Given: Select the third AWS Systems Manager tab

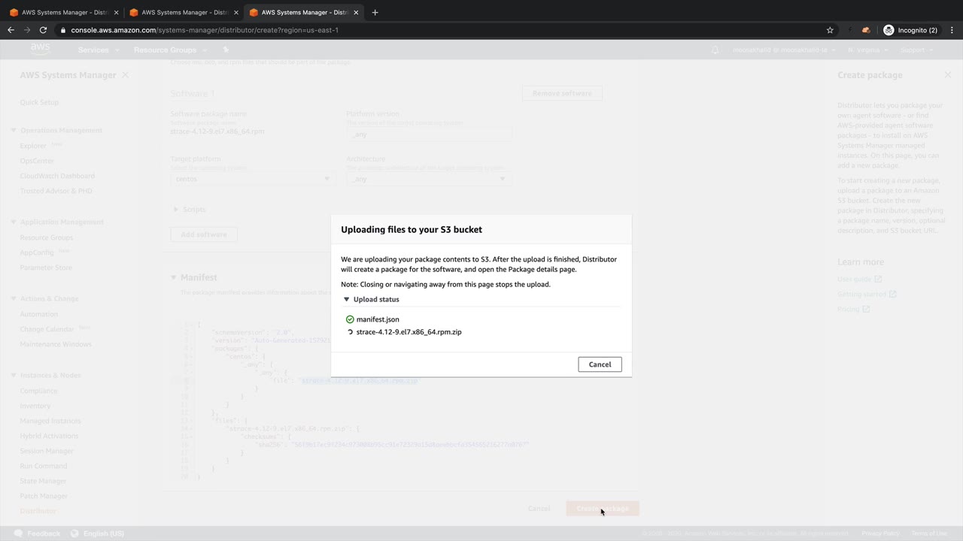Looking at the screenshot, I should coord(303,12).
